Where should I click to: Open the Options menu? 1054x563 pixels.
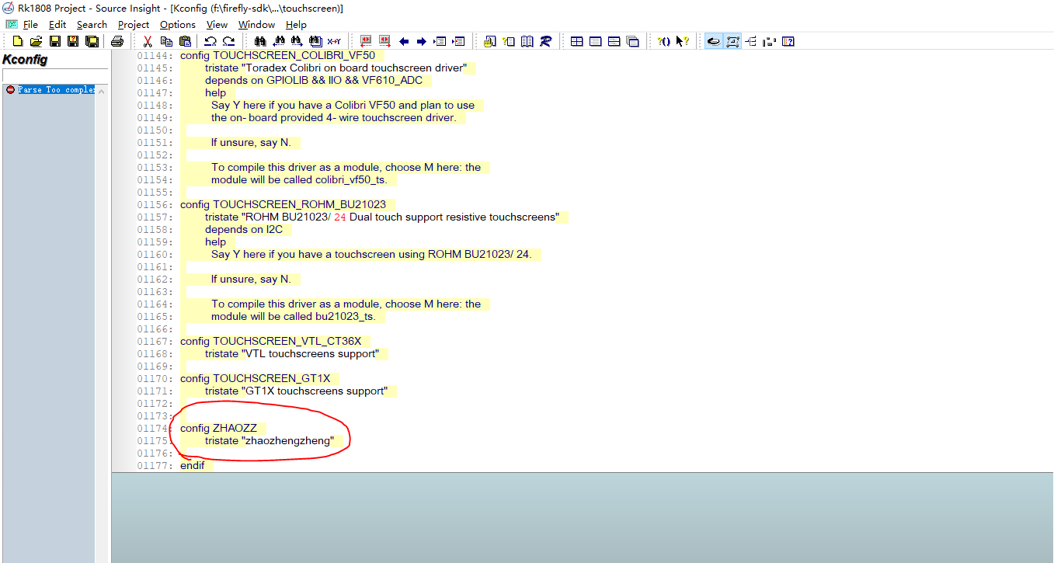click(x=178, y=24)
